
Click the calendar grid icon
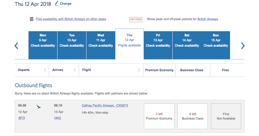pos(32,19)
